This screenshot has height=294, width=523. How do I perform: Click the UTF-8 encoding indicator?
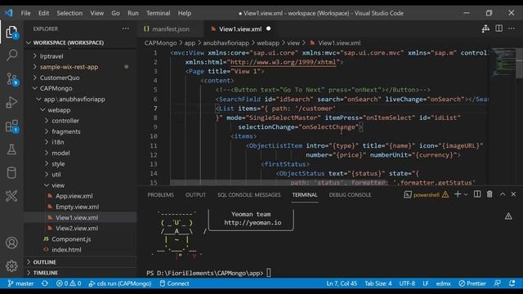[x=407, y=283]
